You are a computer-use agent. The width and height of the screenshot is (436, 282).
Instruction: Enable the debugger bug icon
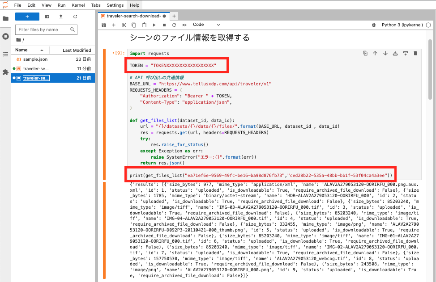click(x=374, y=25)
